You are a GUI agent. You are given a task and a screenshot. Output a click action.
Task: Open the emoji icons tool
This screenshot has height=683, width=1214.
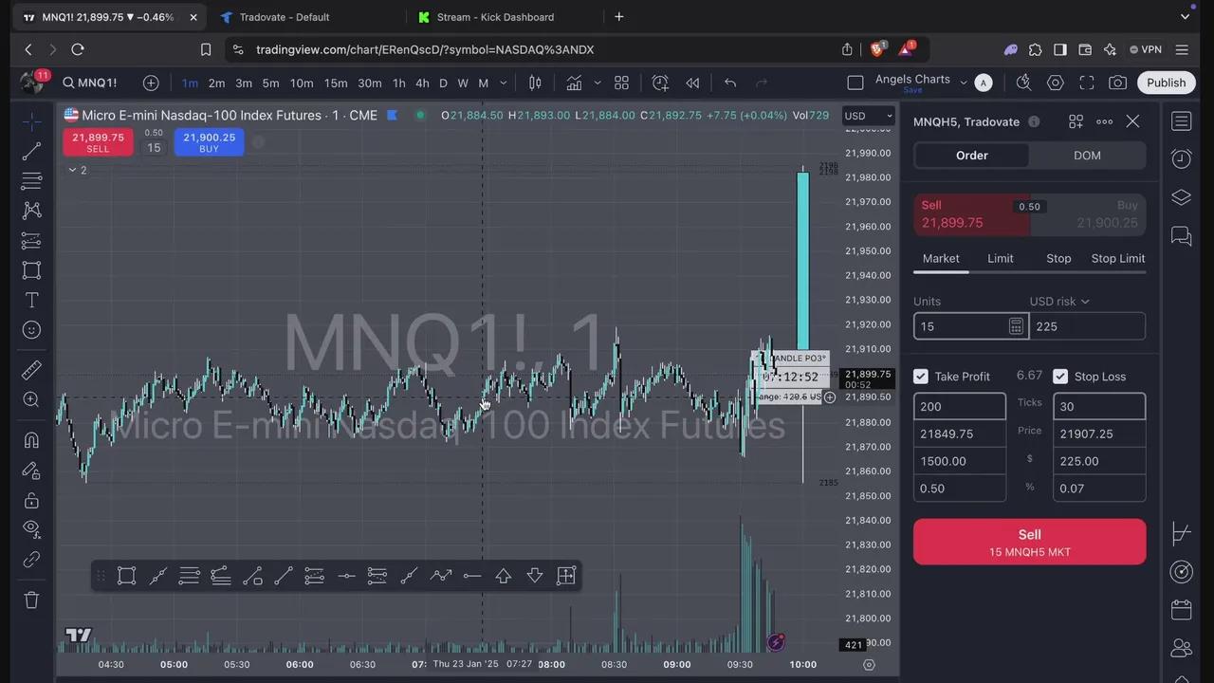(x=31, y=329)
